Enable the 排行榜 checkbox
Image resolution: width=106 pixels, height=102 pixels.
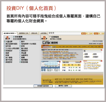[x=5, y=46]
